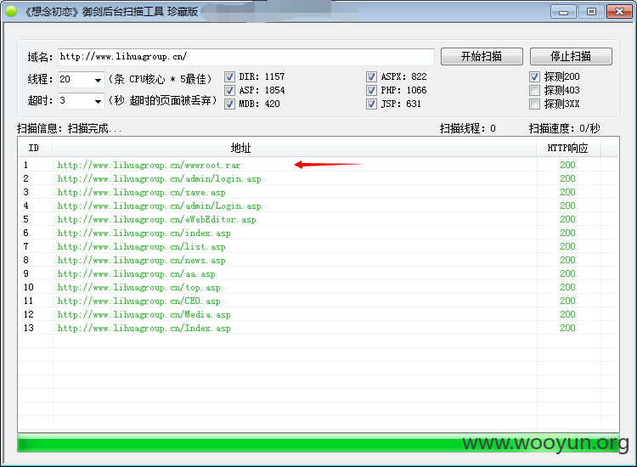Open the 超时 timeout dropdown
The width and height of the screenshot is (637, 467).
pos(98,101)
